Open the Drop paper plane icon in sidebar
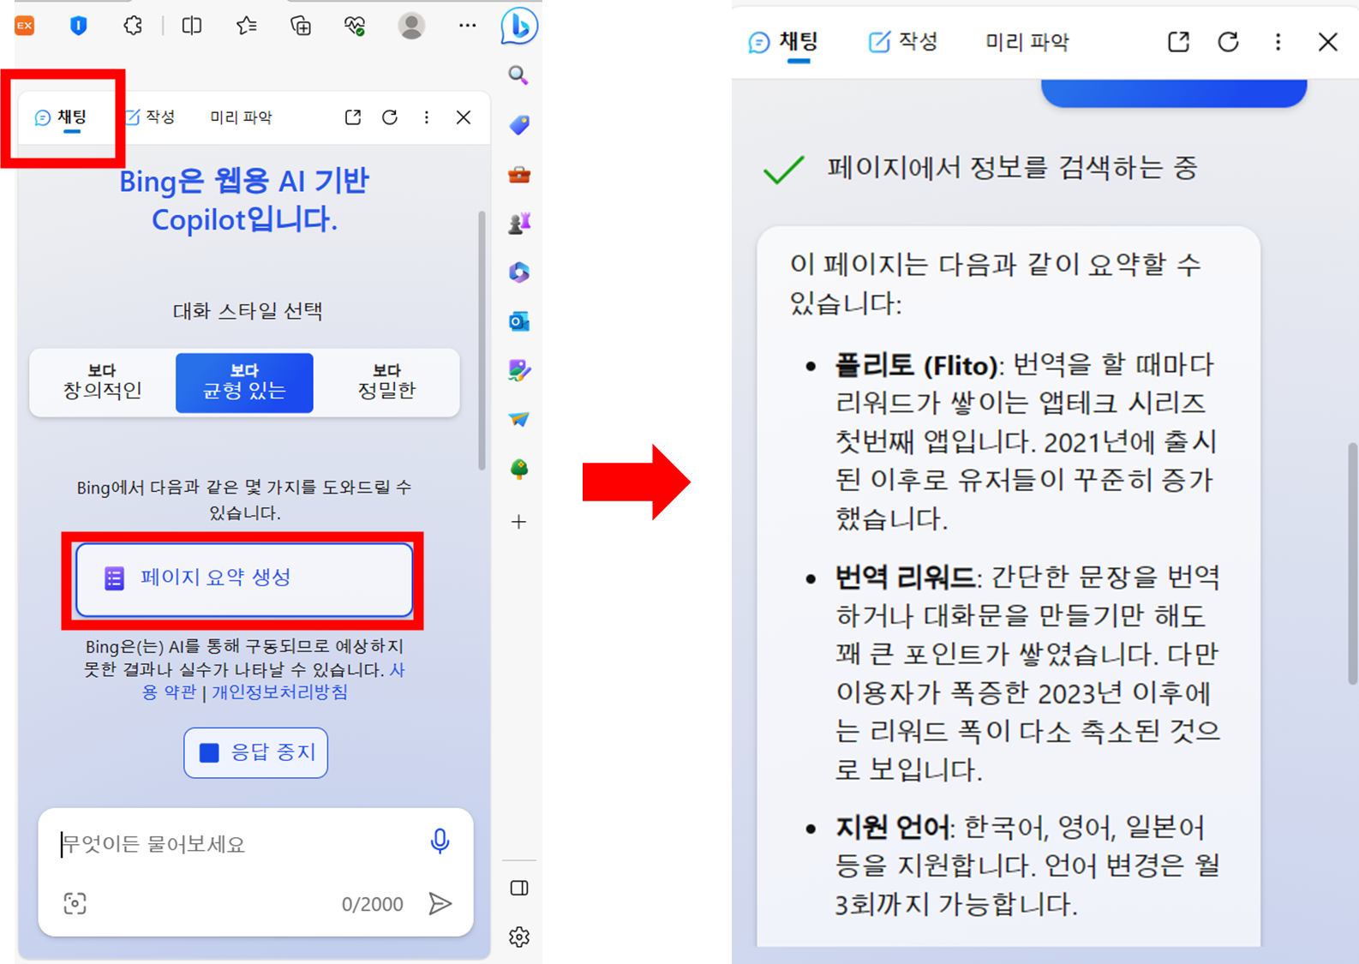1359x964 pixels. tap(519, 419)
